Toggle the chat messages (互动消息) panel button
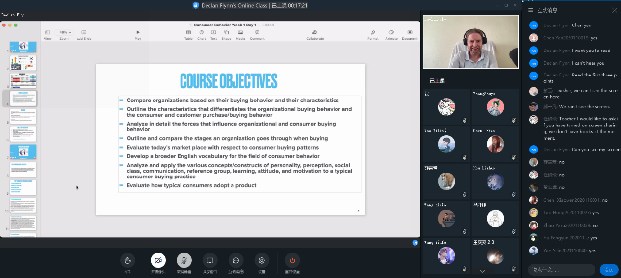The height and width of the screenshot is (278, 621). 236,260
